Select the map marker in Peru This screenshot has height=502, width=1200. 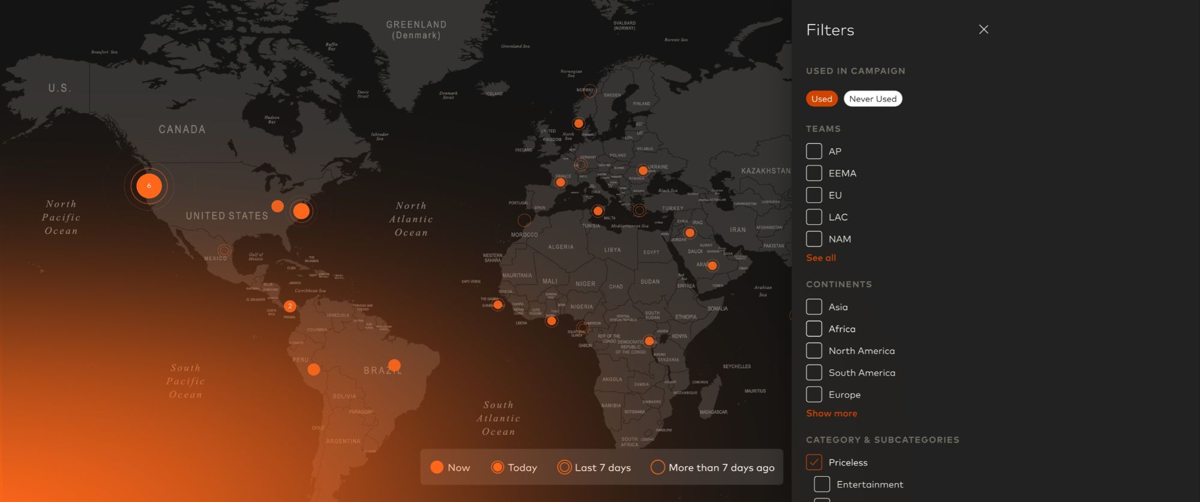click(314, 369)
